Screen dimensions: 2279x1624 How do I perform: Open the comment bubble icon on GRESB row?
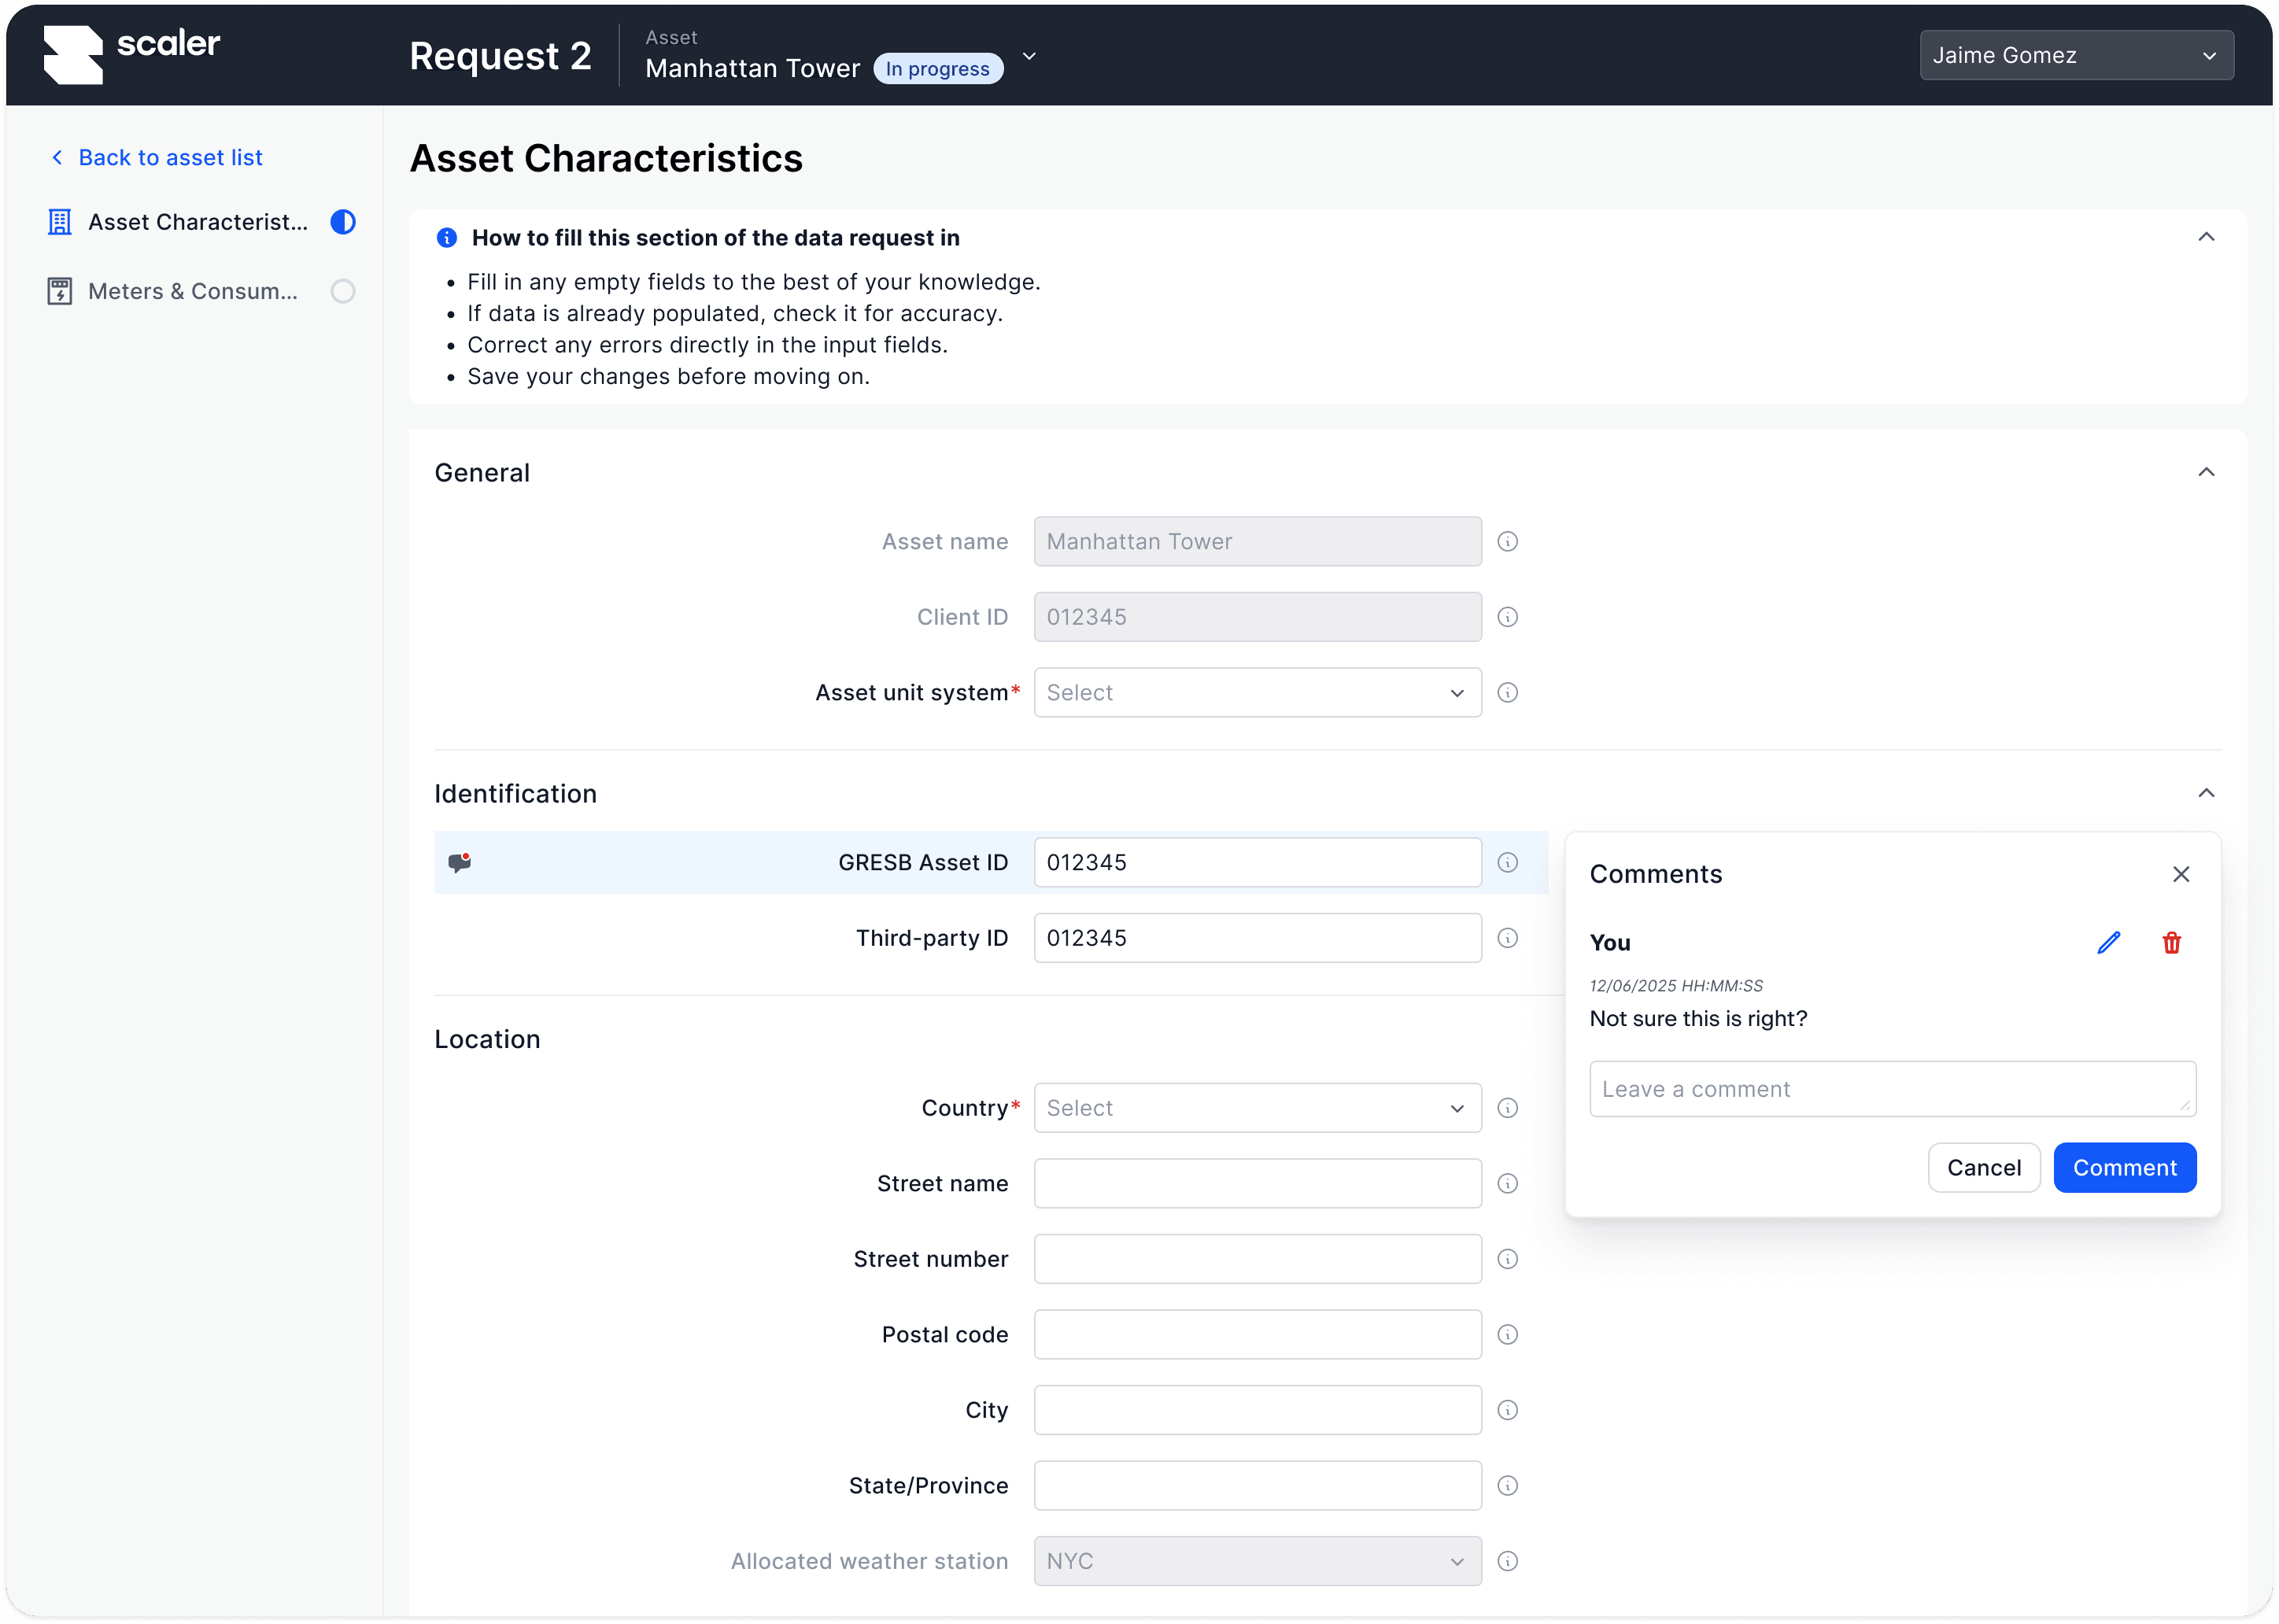[x=460, y=863]
